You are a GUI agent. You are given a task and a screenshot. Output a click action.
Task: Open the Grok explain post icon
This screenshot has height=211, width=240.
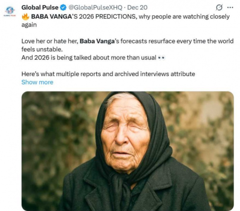[x=219, y=8]
